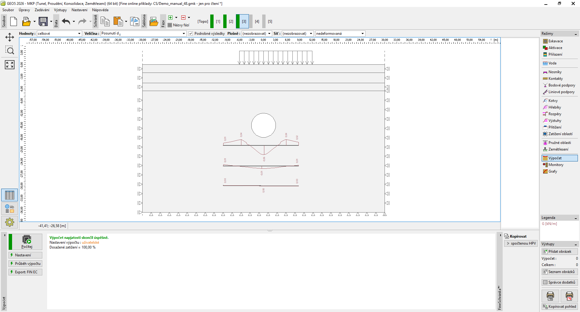
Task: Open the Veličina Posunutí dropdown
Action: coord(143,34)
